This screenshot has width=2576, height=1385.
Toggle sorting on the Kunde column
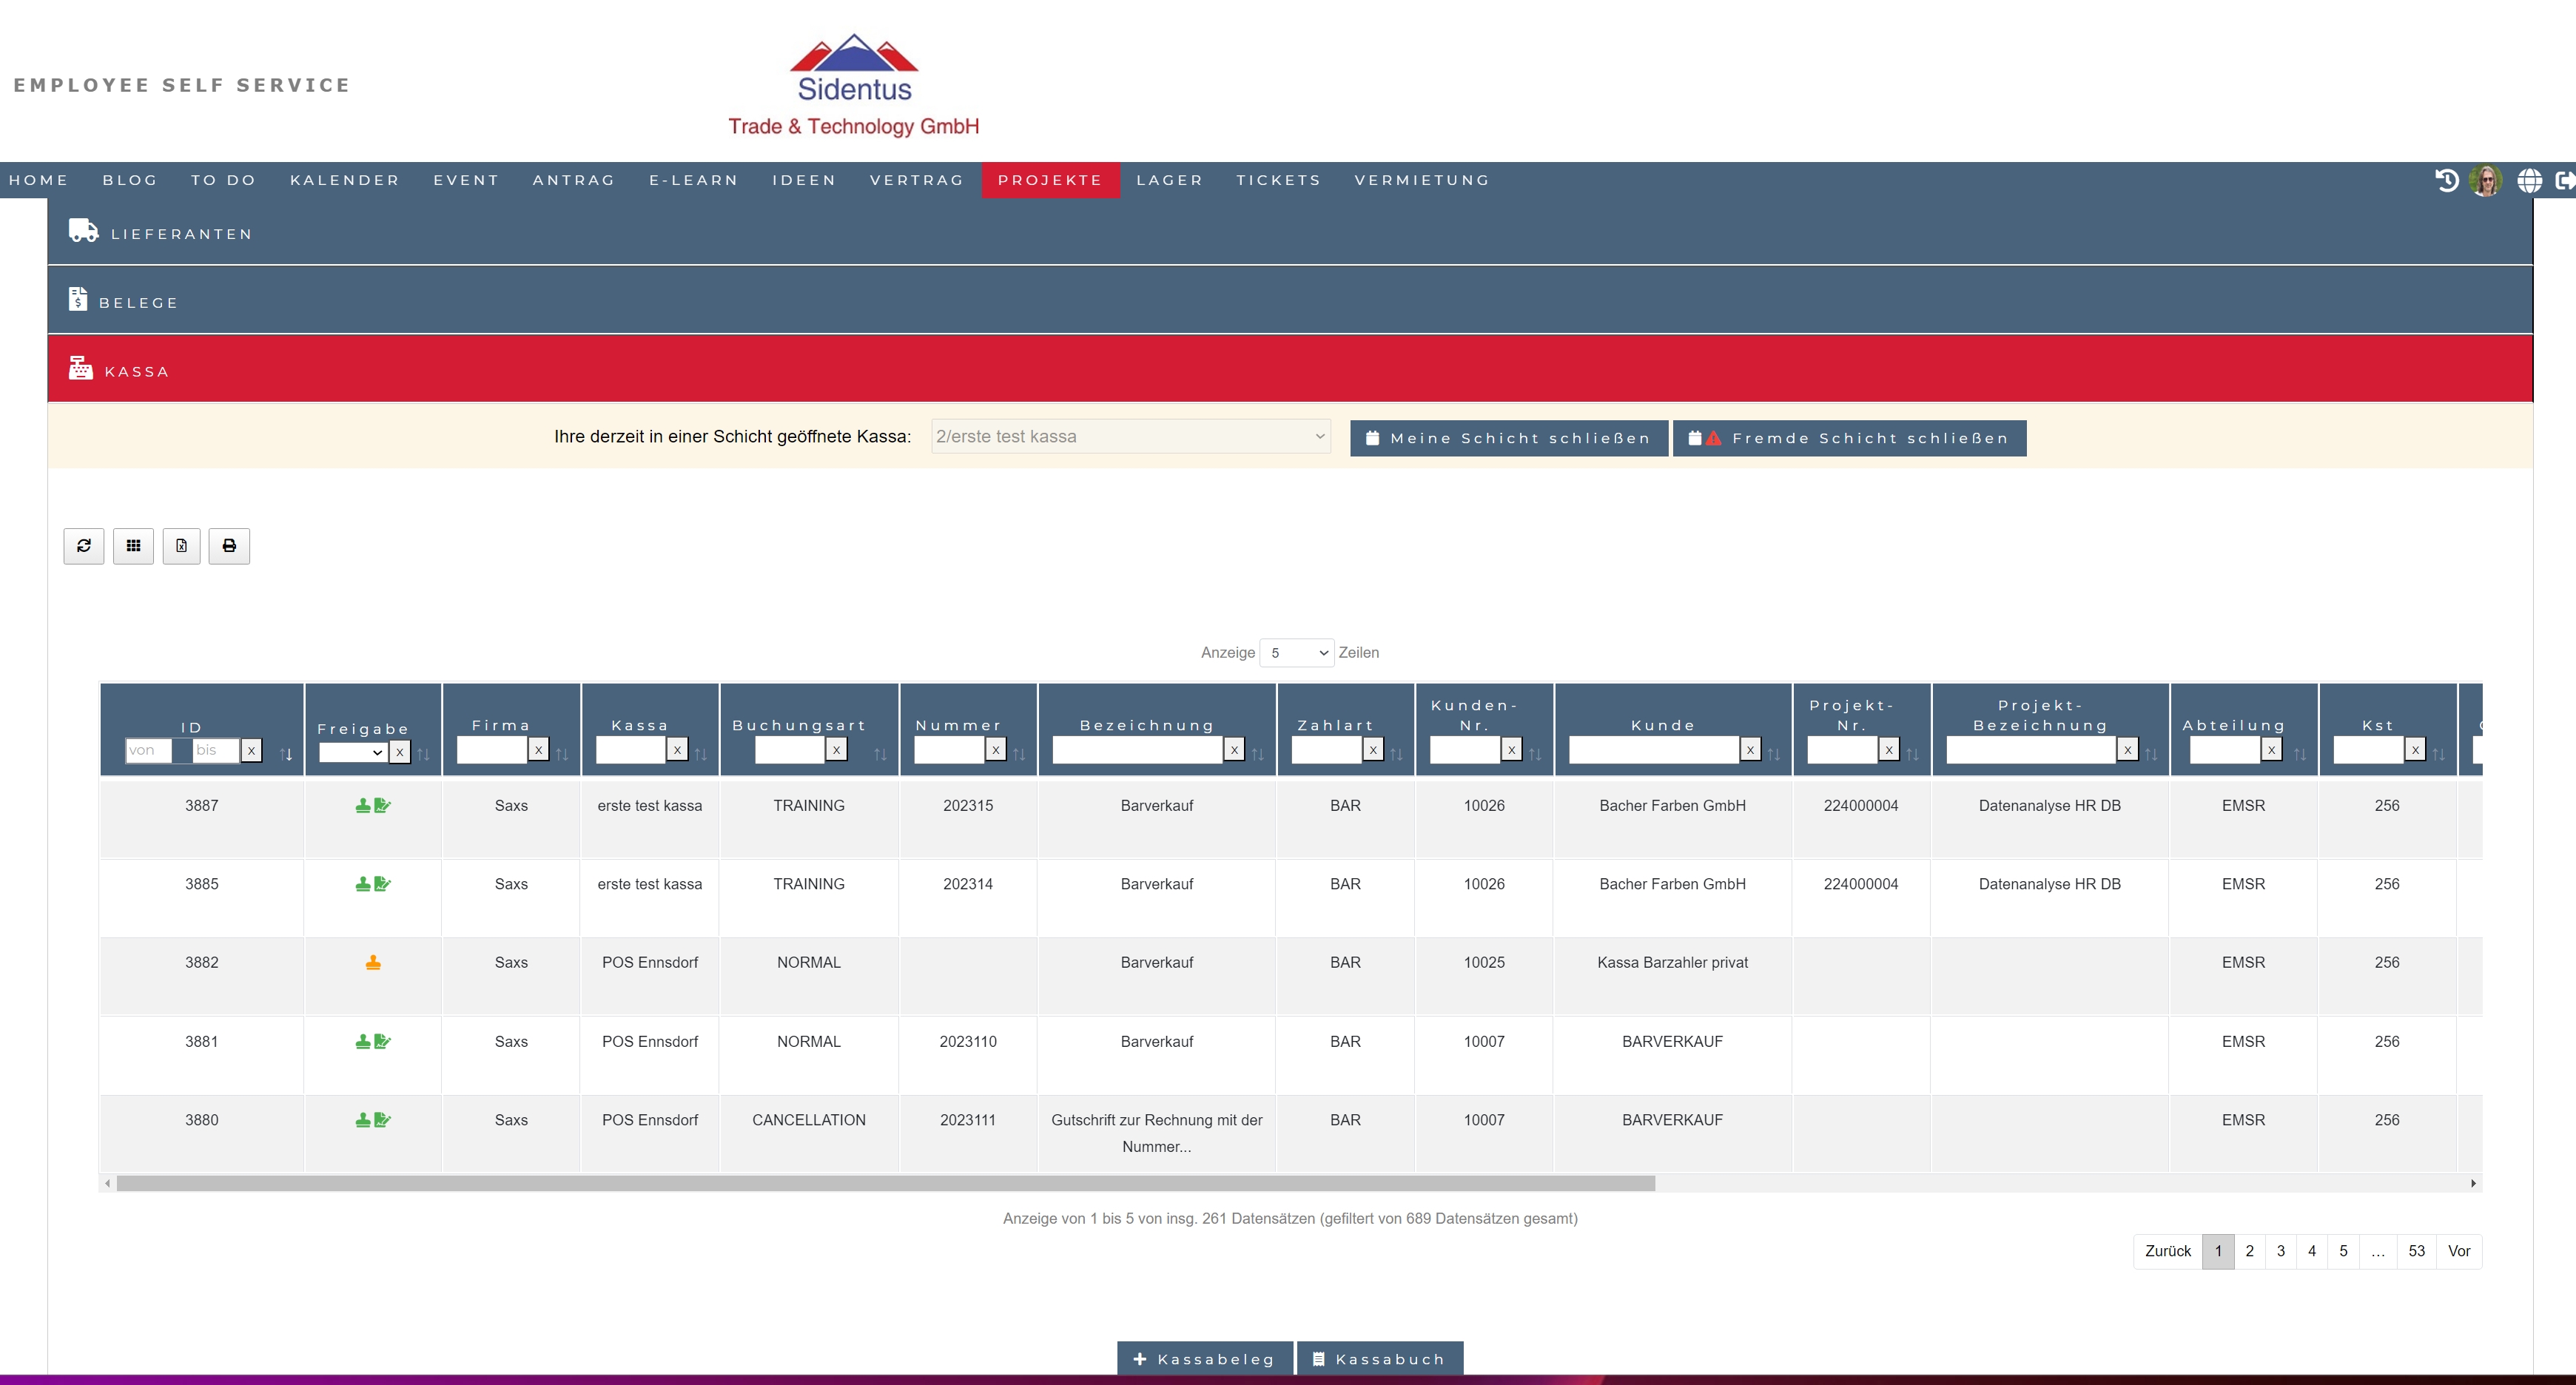pyautogui.click(x=1773, y=754)
